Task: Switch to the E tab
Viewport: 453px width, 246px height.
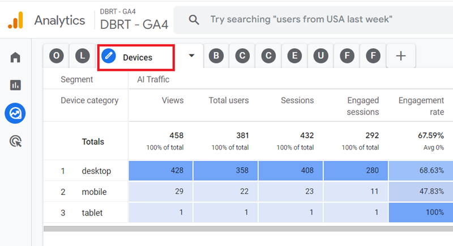Action: coord(294,56)
